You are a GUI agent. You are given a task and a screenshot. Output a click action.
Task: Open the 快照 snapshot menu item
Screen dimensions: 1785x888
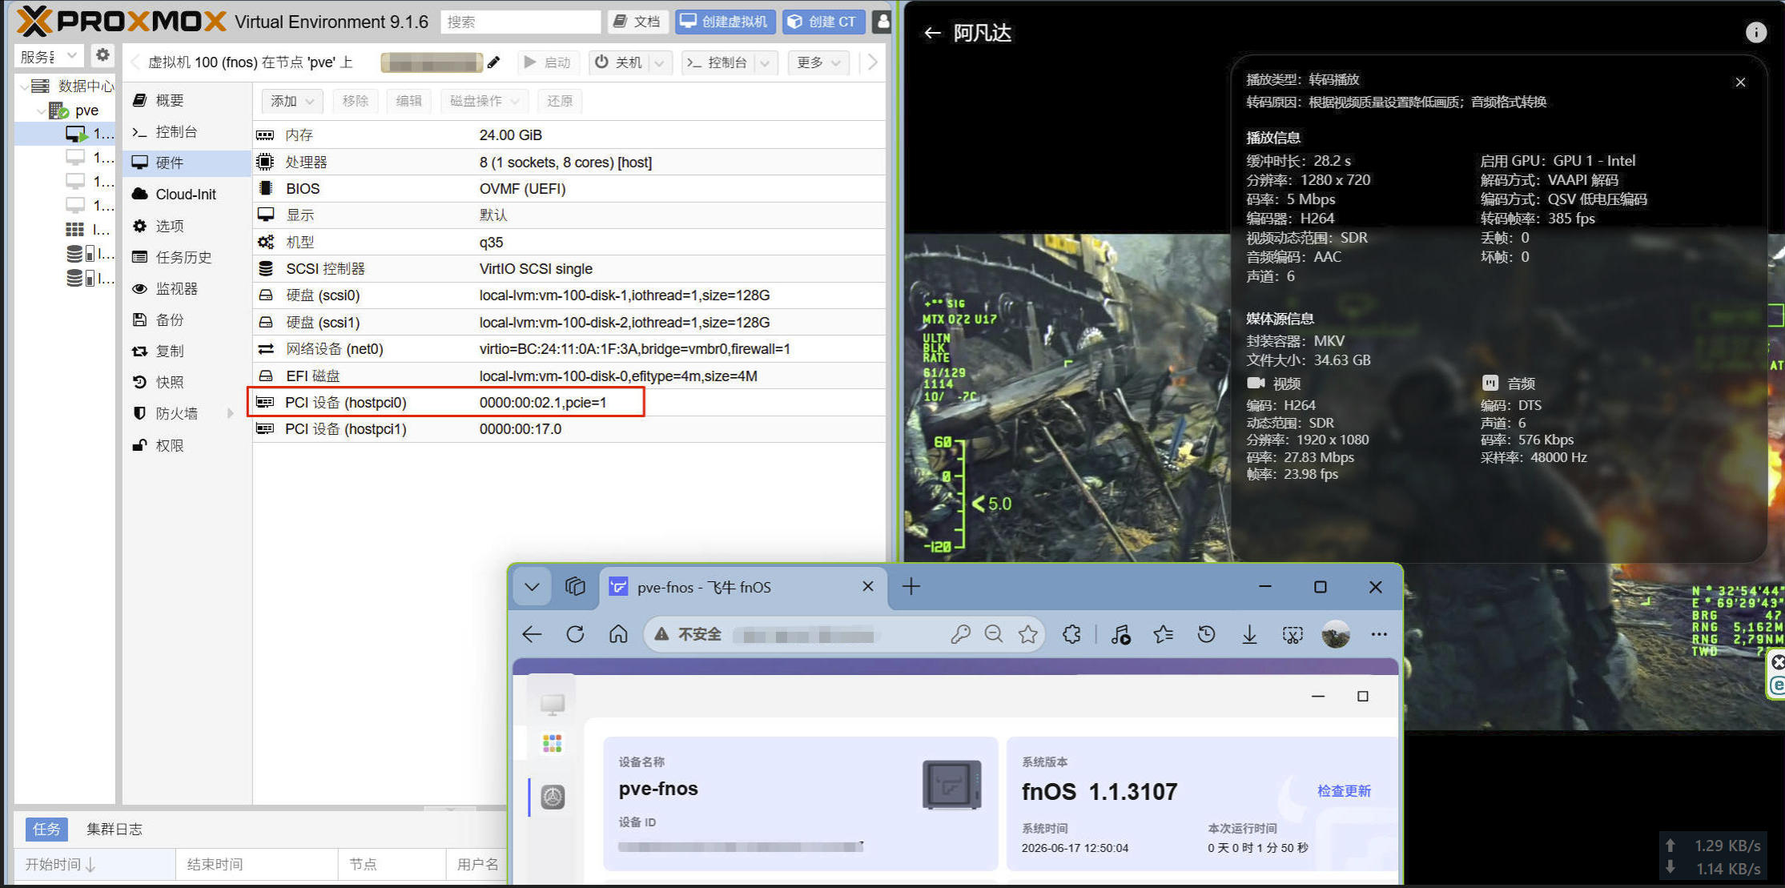[x=187, y=382]
